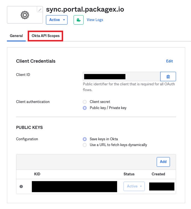
Task: Click Edit in Client Credentials section
Action: tap(169, 61)
